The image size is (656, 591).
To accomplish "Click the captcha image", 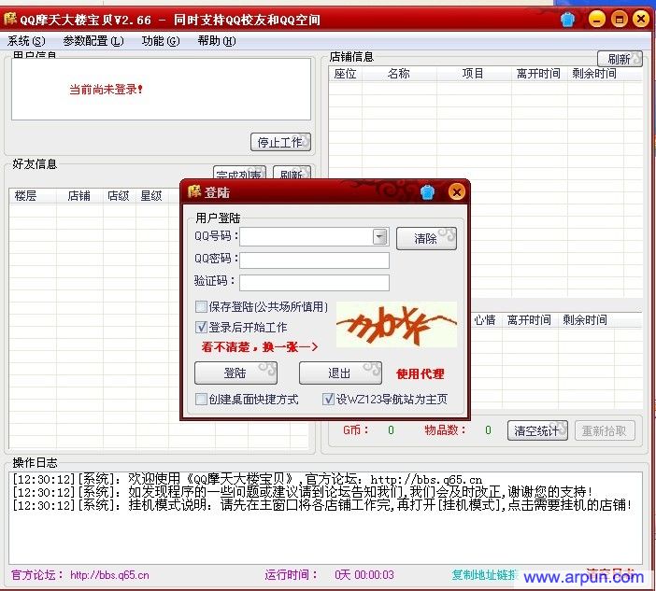I will click(396, 325).
